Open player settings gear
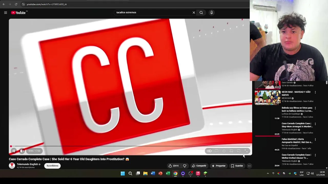This screenshot has width=328, height=184. 224,151
